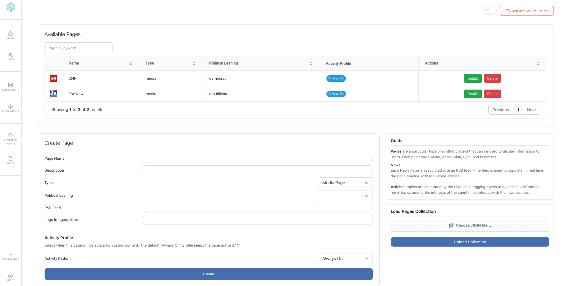Open the Miscellanea ellipsis icon
The width and height of the screenshot is (564, 286).
click(10, 255)
